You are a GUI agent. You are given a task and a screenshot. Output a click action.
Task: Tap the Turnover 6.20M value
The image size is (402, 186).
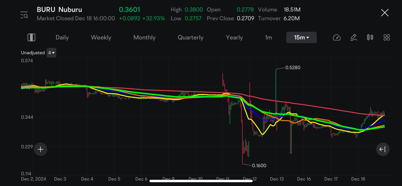[291, 18]
